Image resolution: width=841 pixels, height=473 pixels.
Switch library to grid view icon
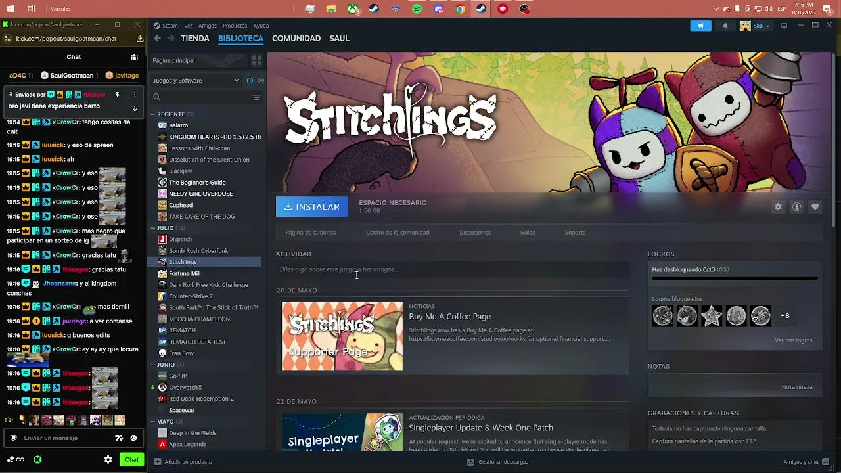256,60
